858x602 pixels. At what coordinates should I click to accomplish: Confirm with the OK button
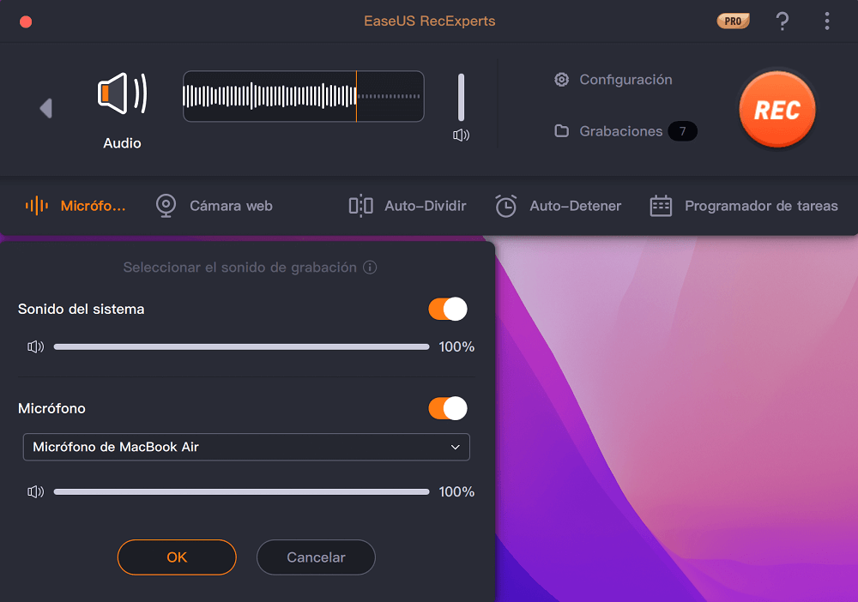pos(177,557)
